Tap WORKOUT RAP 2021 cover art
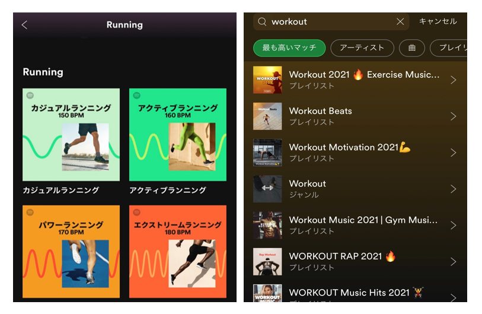 [x=267, y=261]
